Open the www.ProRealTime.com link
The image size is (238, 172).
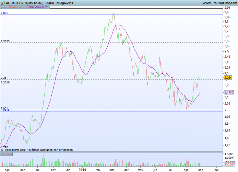pyautogui.click(x=220, y=3)
